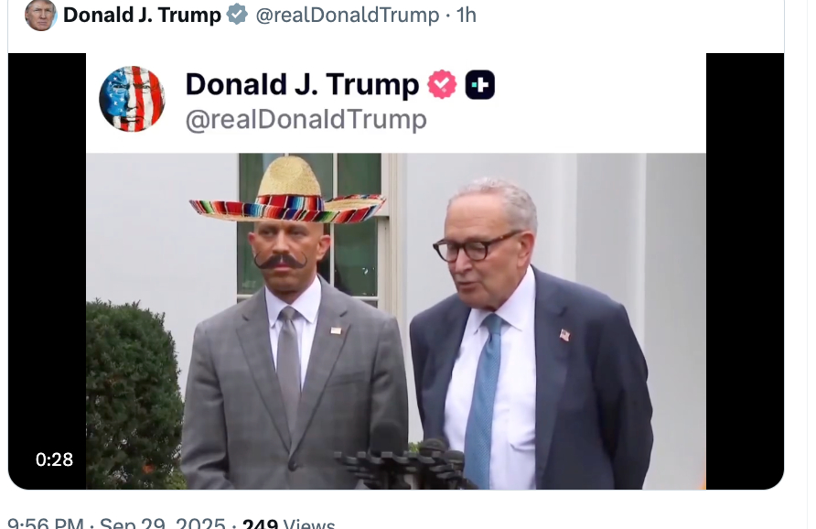816x529 pixels.
Task: Open the "249 Views" count
Action: 288,524
